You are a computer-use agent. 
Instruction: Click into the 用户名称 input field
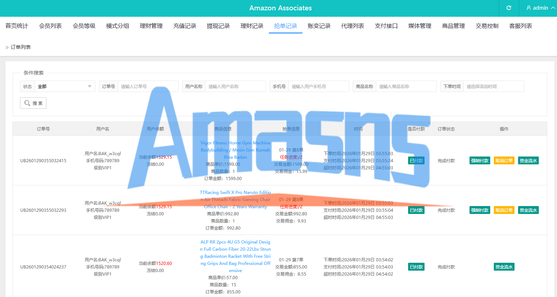coord(235,86)
